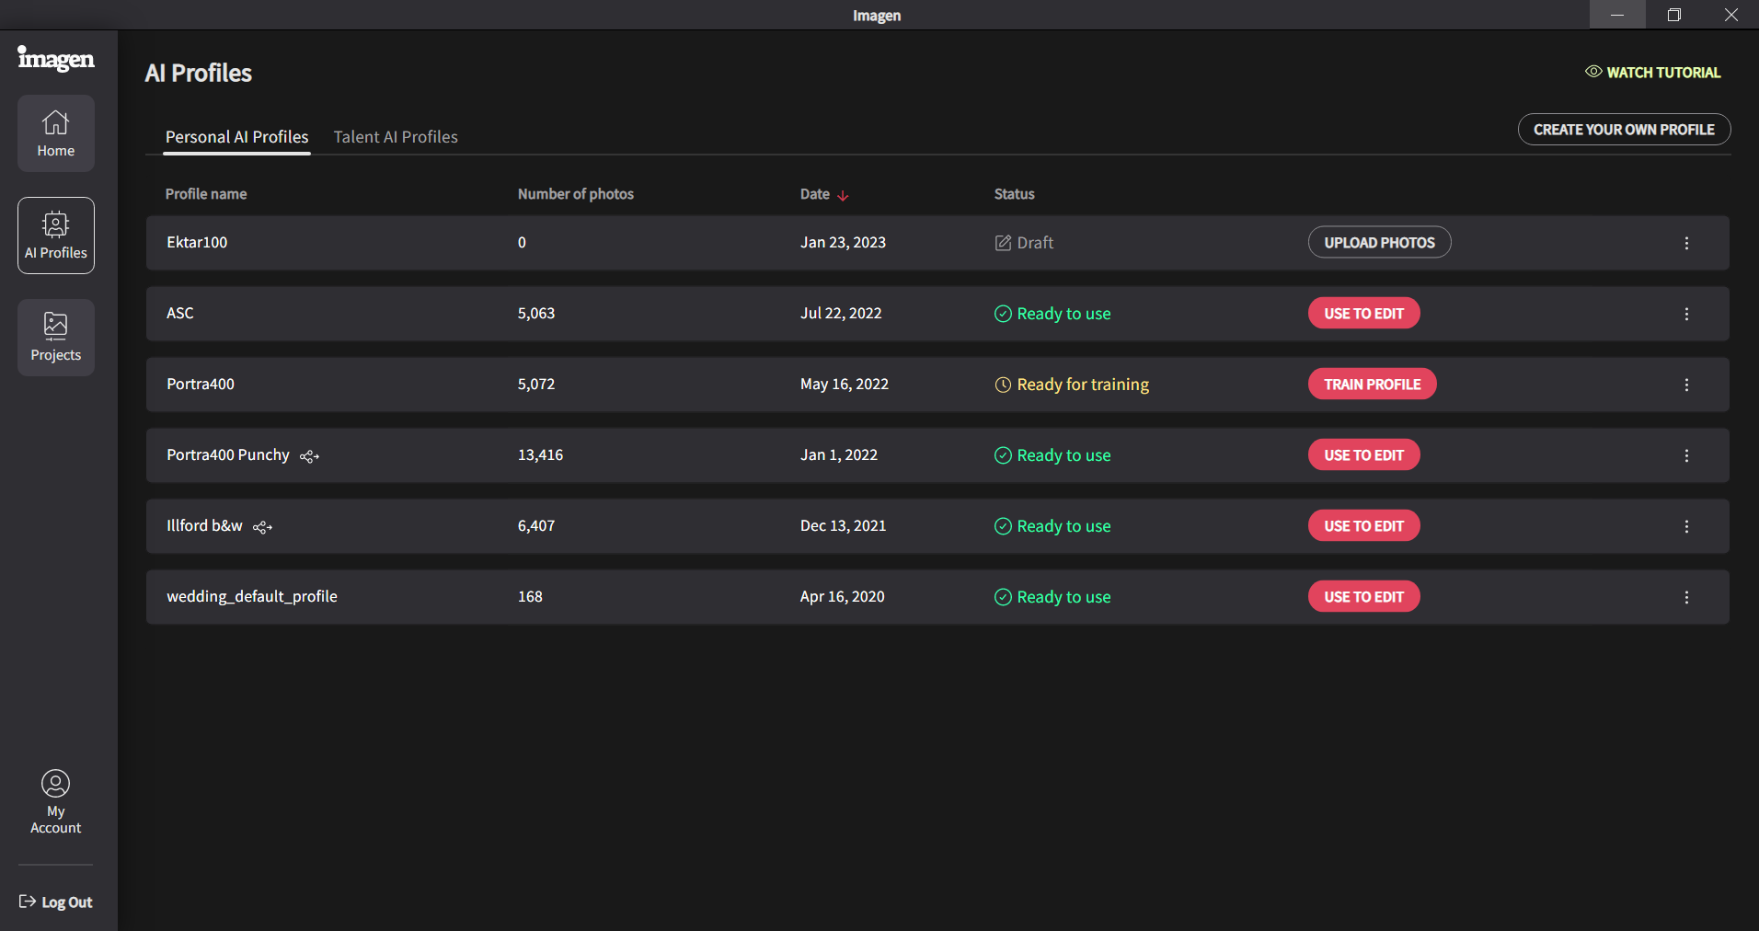Train the Portra400 profile
Viewport: 1759px width, 931px height.
1372,385
